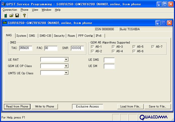Image resolution: width=175 pixels, height=122 pixels.
Task: Click the help question mark icon
Action: tap(24, 15)
